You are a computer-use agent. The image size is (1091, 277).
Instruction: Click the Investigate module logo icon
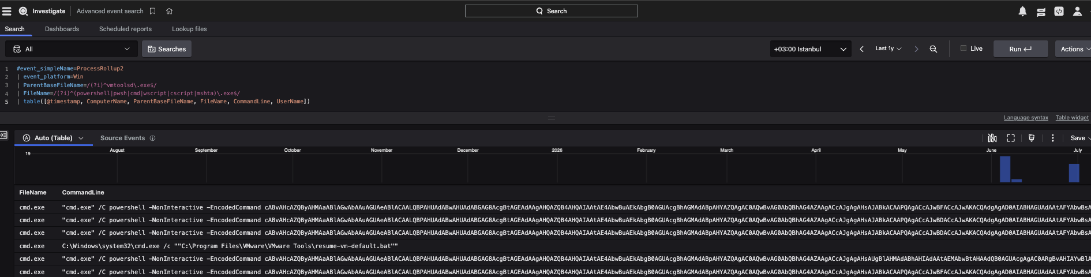(x=23, y=11)
